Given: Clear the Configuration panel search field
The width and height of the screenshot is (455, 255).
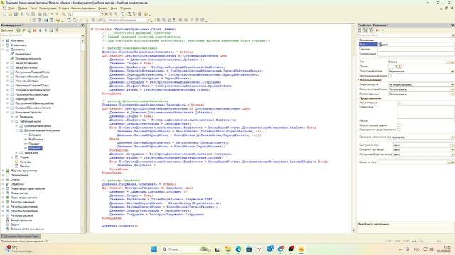Looking at the screenshot, I should 82,35.
